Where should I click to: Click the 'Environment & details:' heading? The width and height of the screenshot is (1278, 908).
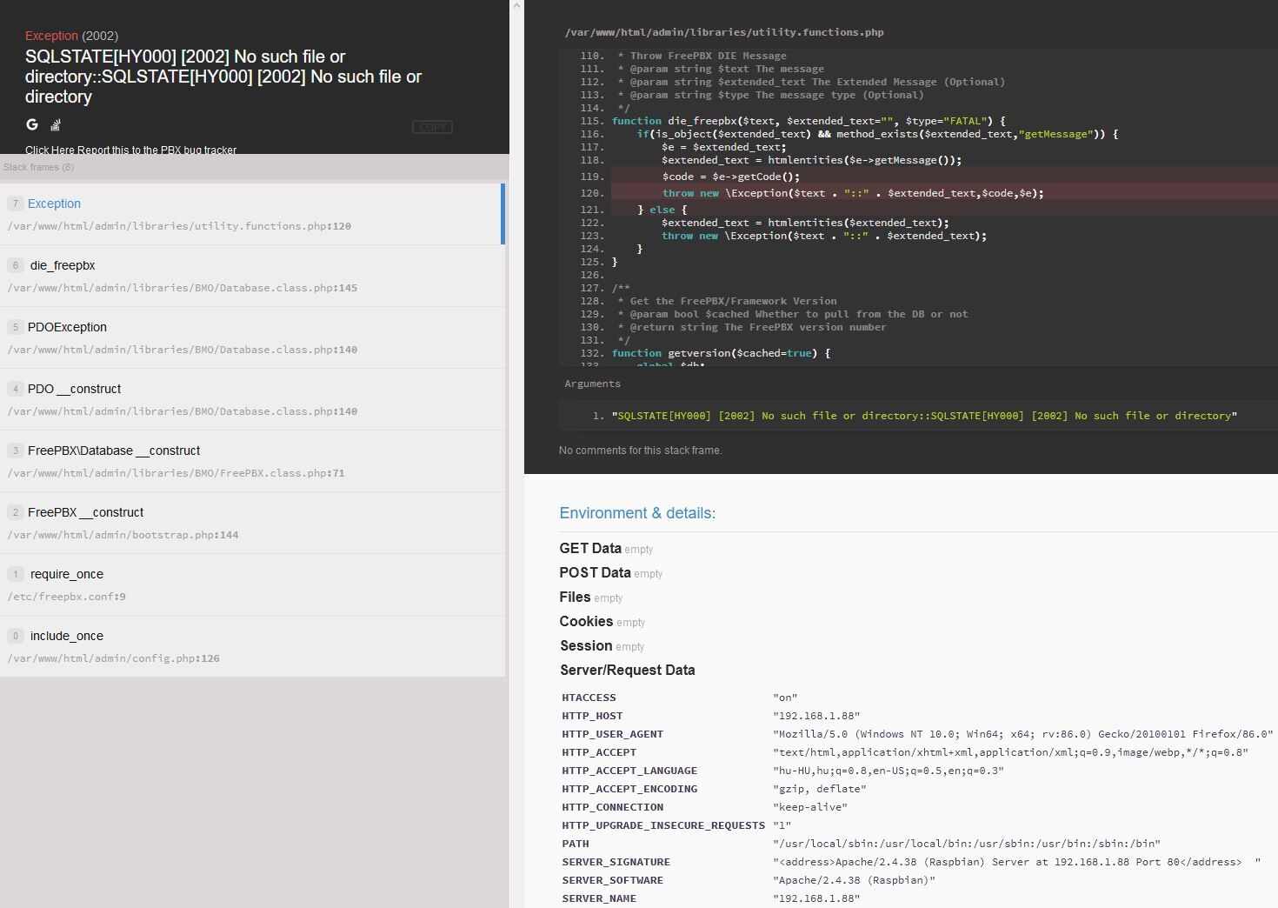pyautogui.click(x=637, y=513)
